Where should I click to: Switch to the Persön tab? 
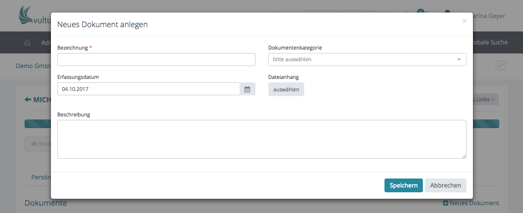click(x=41, y=177)
